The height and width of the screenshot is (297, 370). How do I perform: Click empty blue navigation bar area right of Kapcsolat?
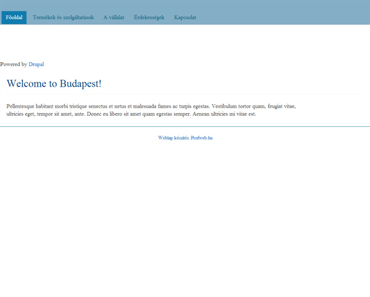pyautogui.click(x=284, y=17)
